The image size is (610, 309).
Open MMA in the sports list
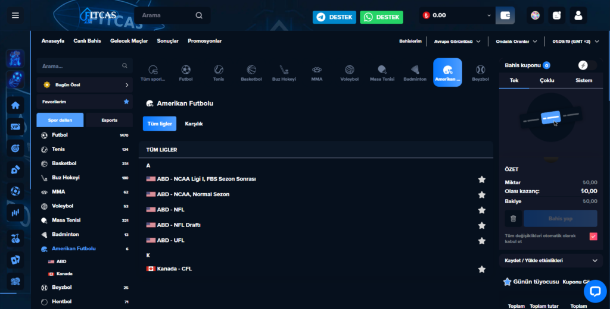coord(85,192)
